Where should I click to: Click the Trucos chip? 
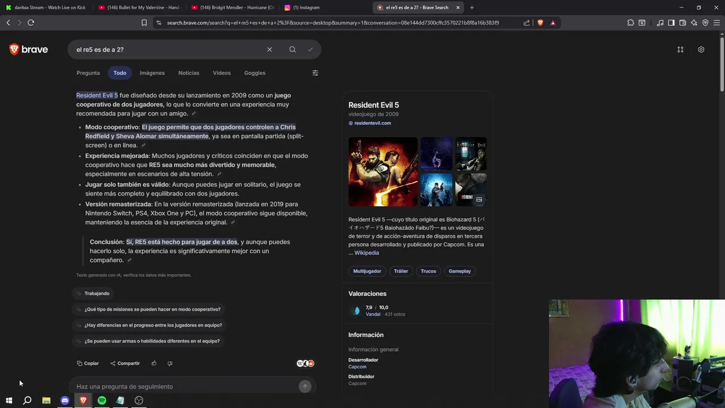[x=428, y=271]
